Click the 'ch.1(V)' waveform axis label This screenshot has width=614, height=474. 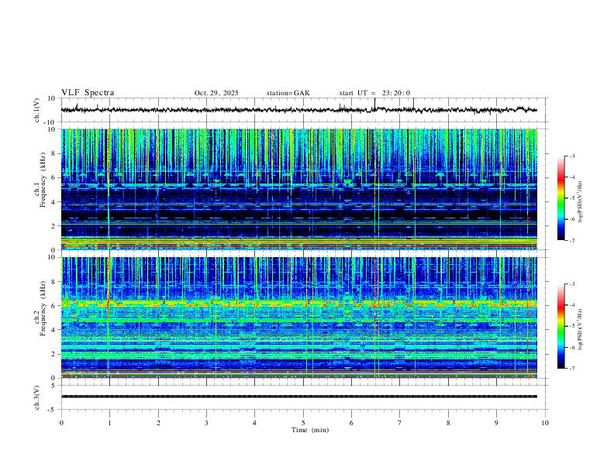(x=37, y=110)
